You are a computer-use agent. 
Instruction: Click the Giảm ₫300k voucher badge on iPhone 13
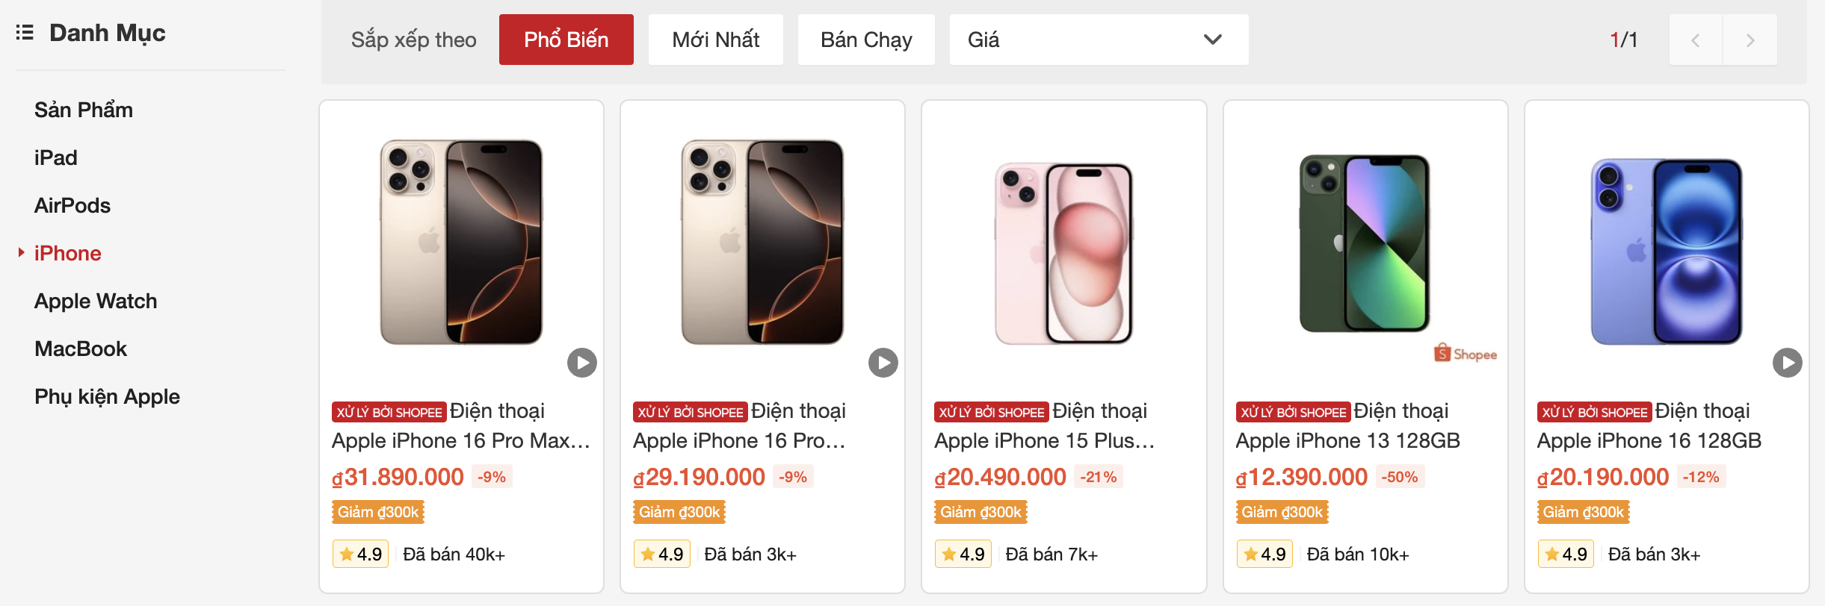pyautogui.click(x=1281, y=512)
